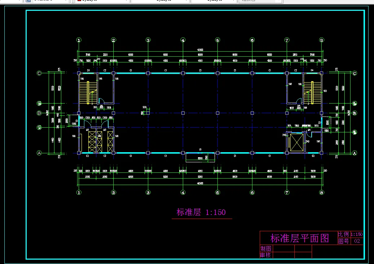Select the red underline beneath the drawing title
374x264 pixels.
click(x=202, y=219)
